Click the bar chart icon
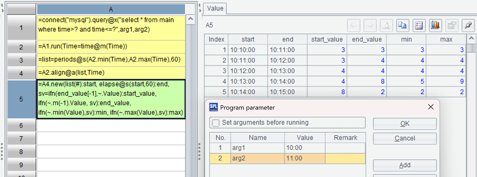The width and height of the screenshot is (477, 177). click(x=435, y=25)
